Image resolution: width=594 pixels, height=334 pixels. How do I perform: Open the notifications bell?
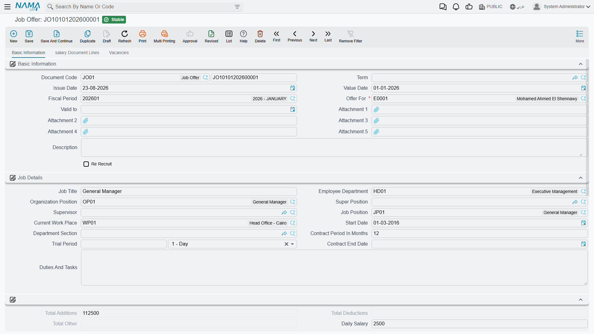456,7
